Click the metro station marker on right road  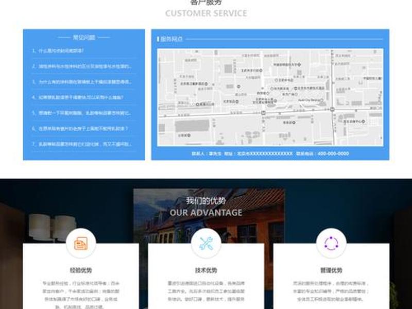(332, 109)
